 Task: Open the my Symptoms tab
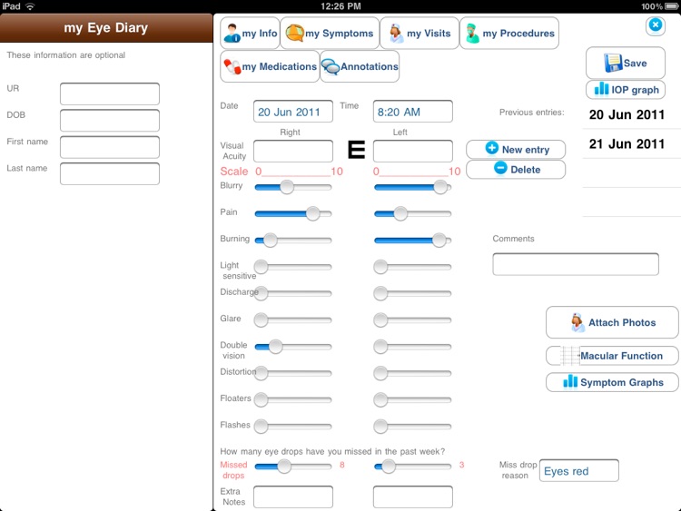click(x=331, y=33)
